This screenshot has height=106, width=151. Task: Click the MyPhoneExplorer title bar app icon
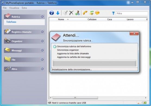3,3
